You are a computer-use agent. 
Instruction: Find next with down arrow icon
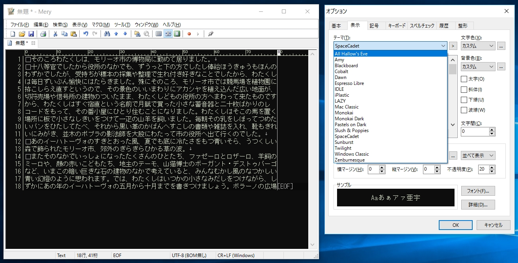tap(125, 34)
